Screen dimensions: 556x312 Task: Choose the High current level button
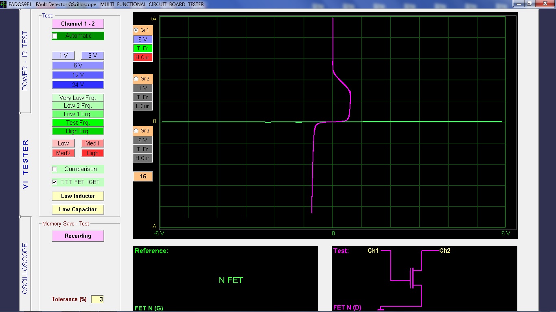pos(92,153)
